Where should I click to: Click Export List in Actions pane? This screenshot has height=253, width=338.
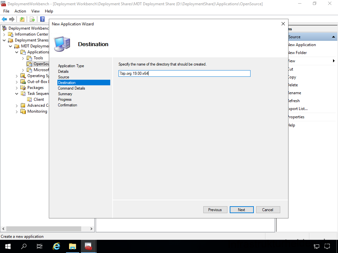[298, 109]
